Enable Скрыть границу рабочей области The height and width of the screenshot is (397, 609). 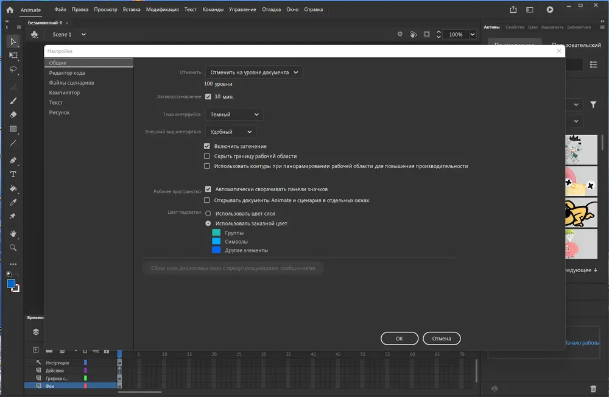(x=207, y=156)
